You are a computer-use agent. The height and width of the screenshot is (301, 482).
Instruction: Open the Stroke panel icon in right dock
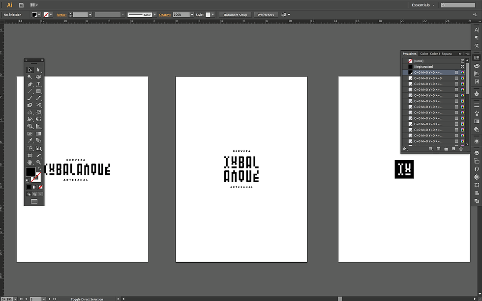[477, 105]
